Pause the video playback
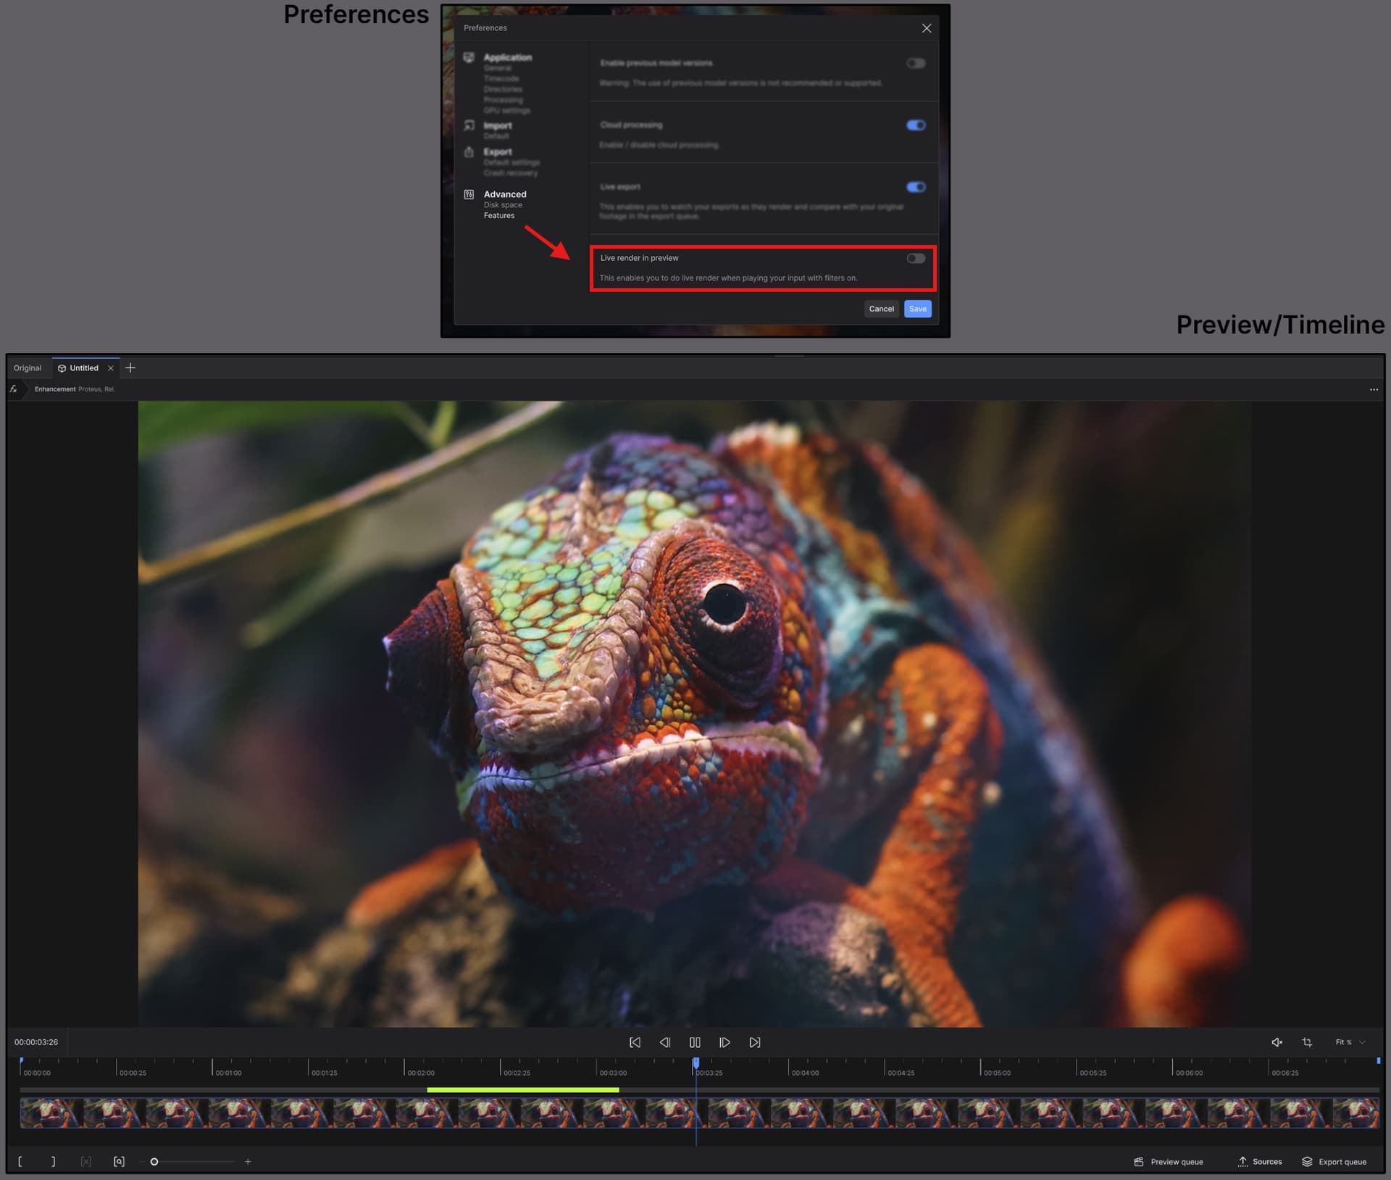1391x1180 pixels. [695, 1042]
